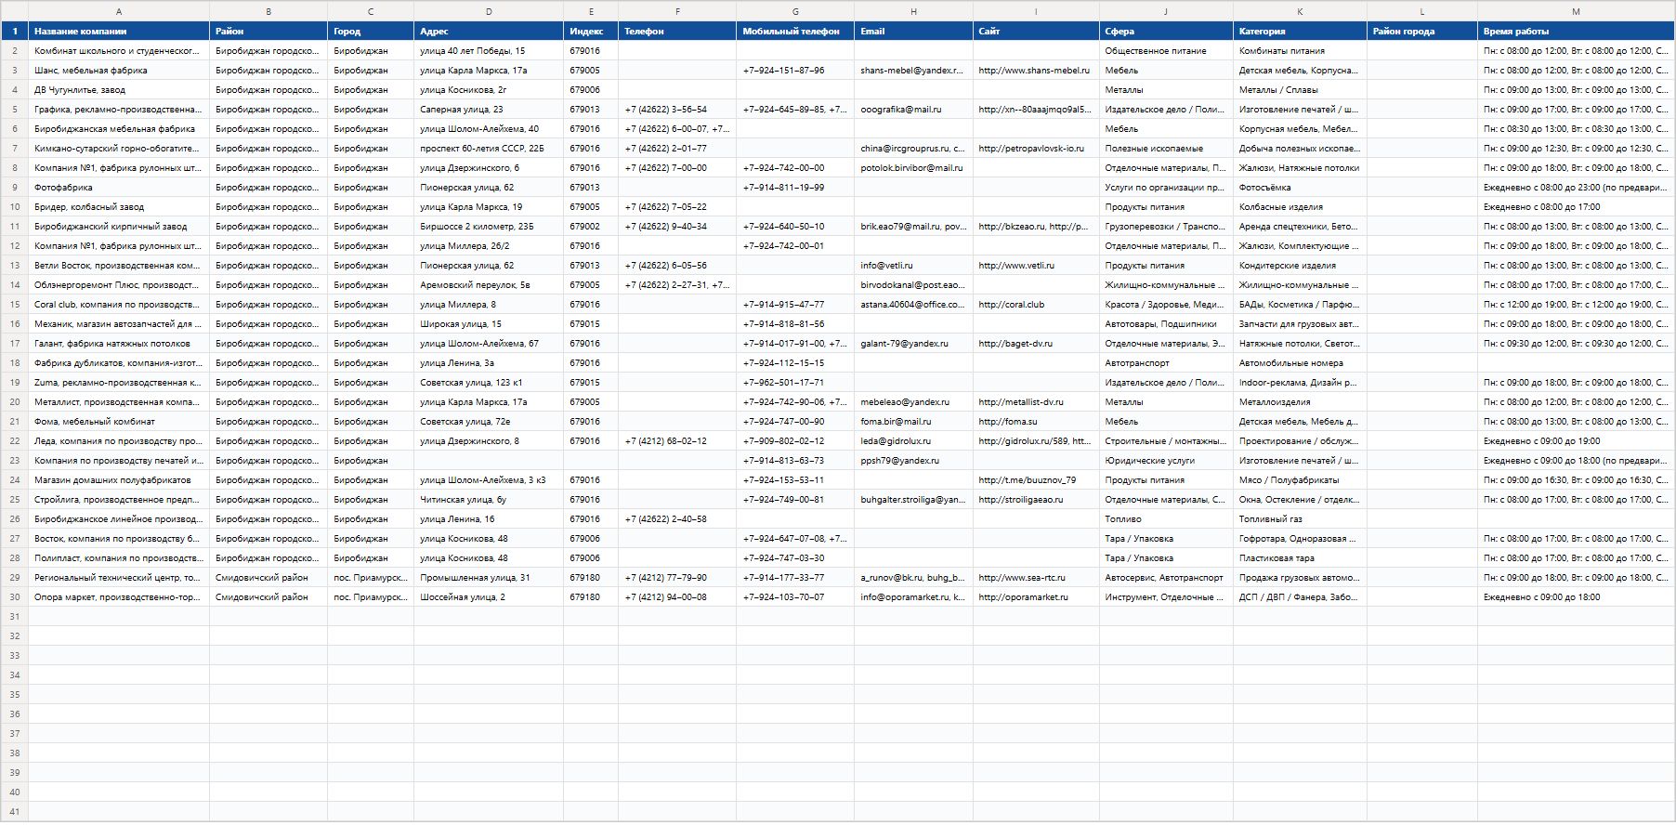This screenshot has width=1676, height=838.
Task: Select the 'Автотранспорт' cell in row 18
Action: coord(1166,362)
